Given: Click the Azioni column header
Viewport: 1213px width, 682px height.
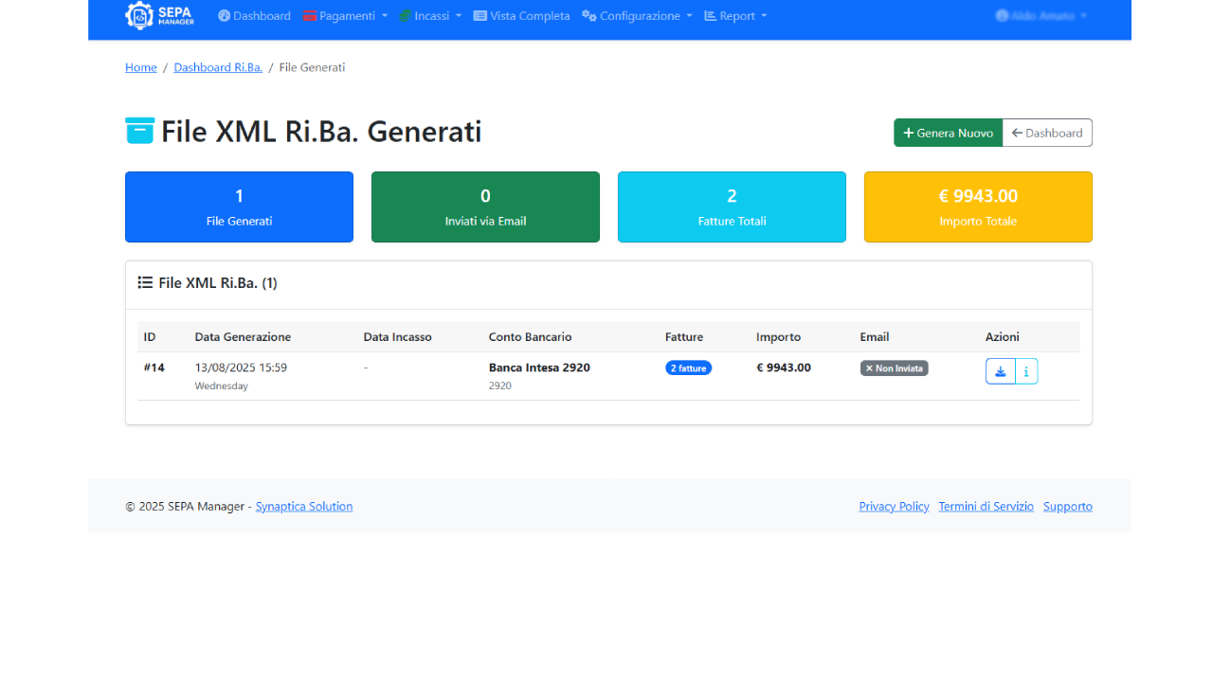Looking at the screenshot, I should 1003,336.
